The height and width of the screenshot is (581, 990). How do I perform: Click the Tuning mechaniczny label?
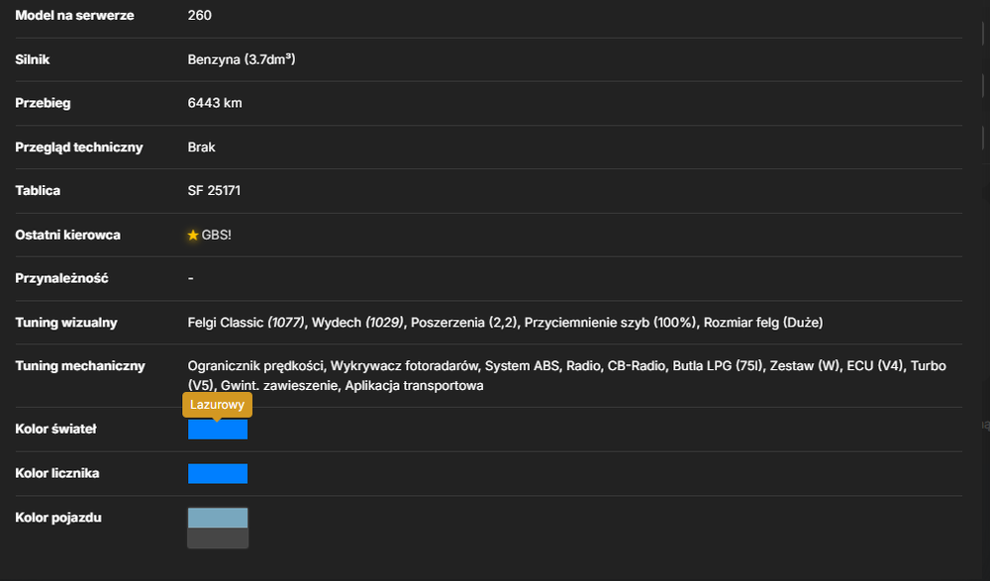click(80, 366)
